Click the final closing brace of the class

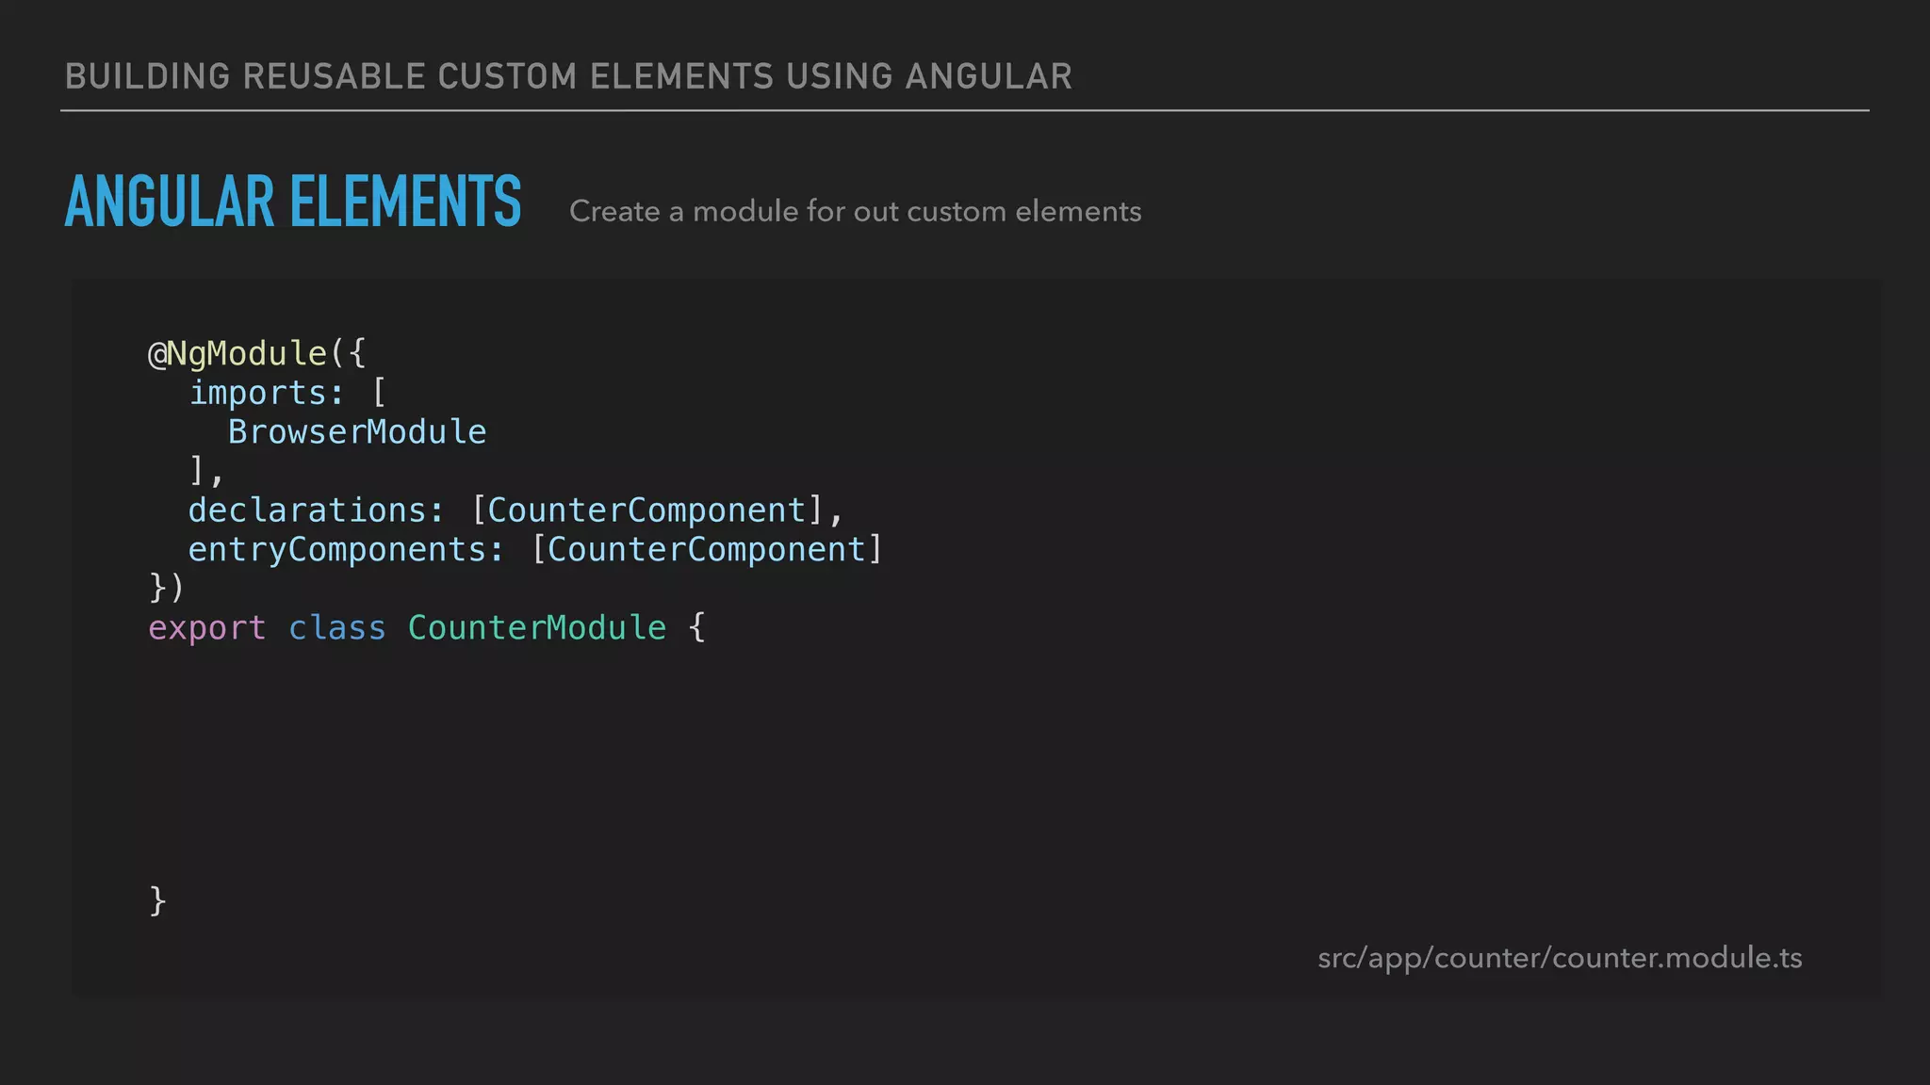pos(158,900)
